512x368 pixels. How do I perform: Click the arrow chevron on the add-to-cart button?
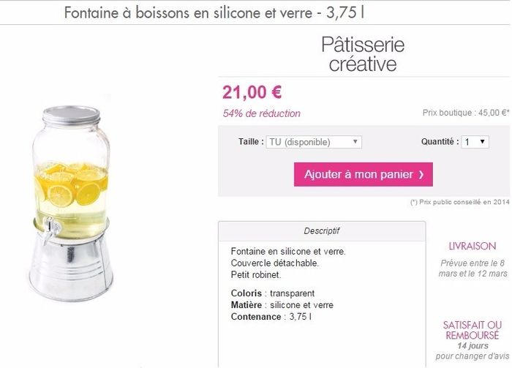point(421,175)
